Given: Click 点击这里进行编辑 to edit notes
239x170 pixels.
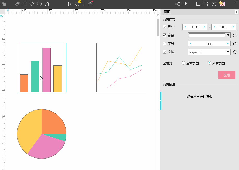Looking at the screenshot, I should tap(200, 97).
